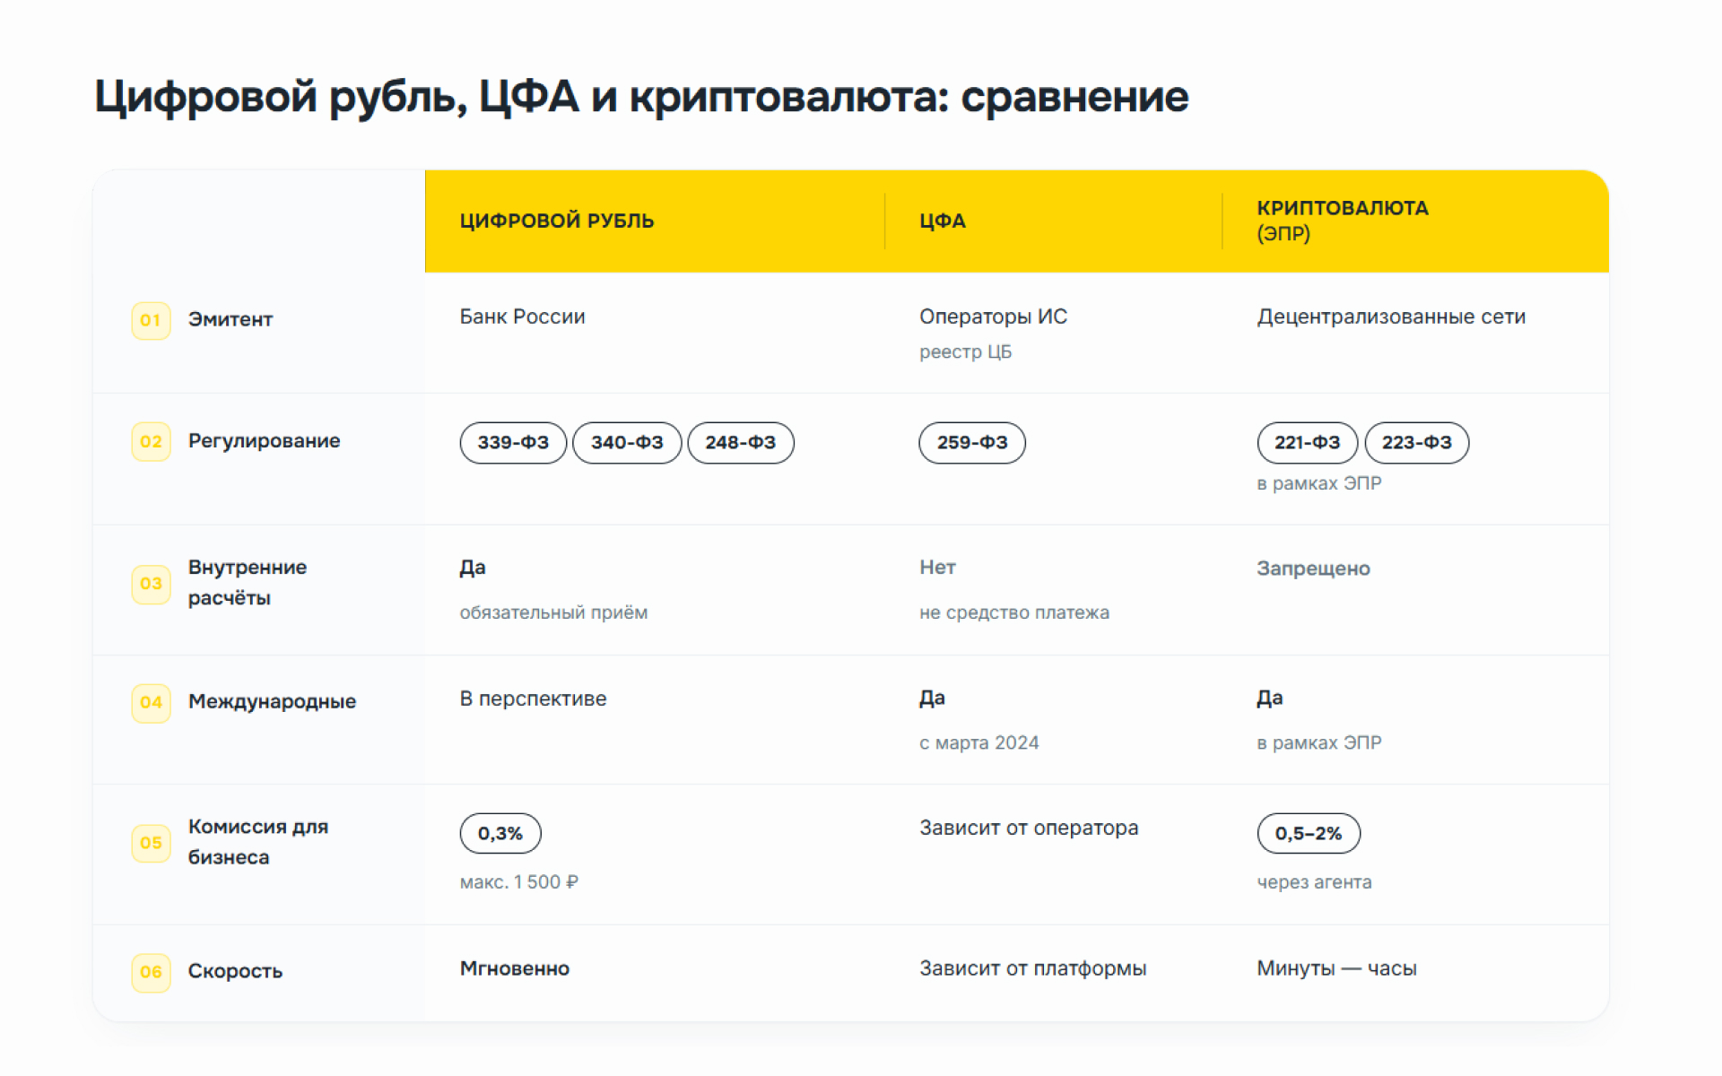Click the через агента note
The width and height of the screenshot is (1722, 1076).
(x=1315, y=882)
